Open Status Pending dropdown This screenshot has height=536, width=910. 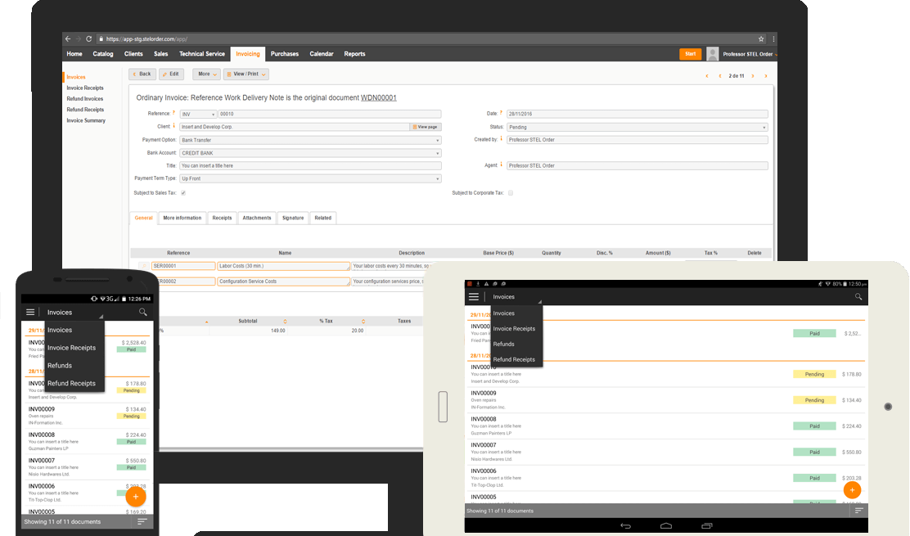coord(637,127)
